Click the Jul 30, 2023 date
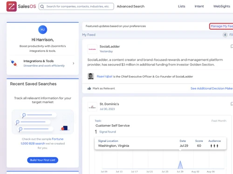Screen dimensions: 233x174 coord(107,109)
